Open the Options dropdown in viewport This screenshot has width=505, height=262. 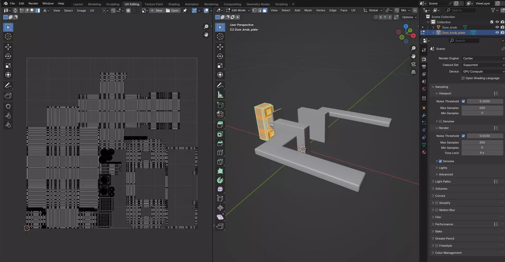click(x=409, y=17)
